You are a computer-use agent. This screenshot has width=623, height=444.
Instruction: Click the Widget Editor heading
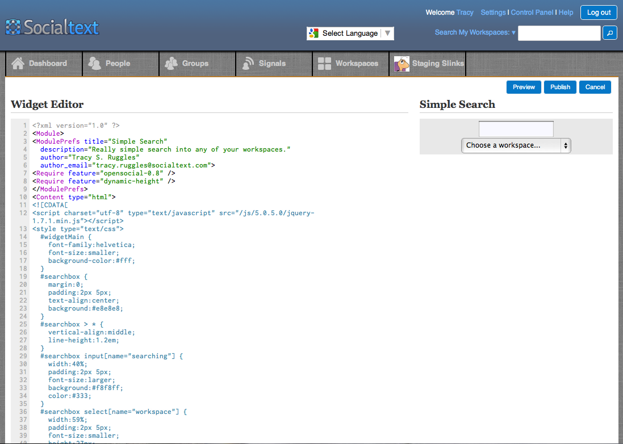tap(47, 104)
